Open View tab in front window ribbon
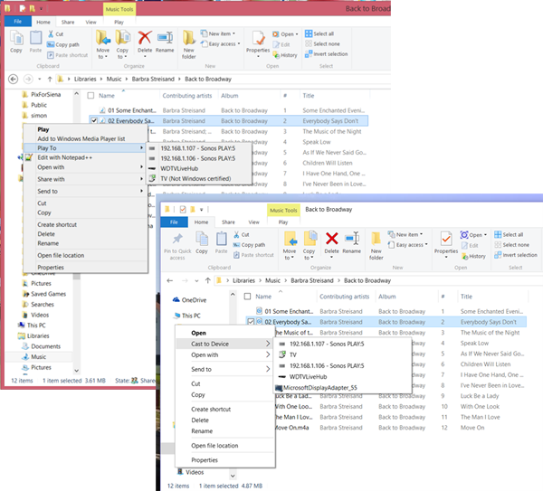543x491 pixels. click(253, 222)
